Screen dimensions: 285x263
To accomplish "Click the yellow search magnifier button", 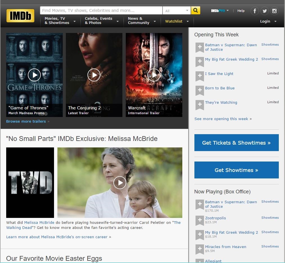I will tap(196, 10).
